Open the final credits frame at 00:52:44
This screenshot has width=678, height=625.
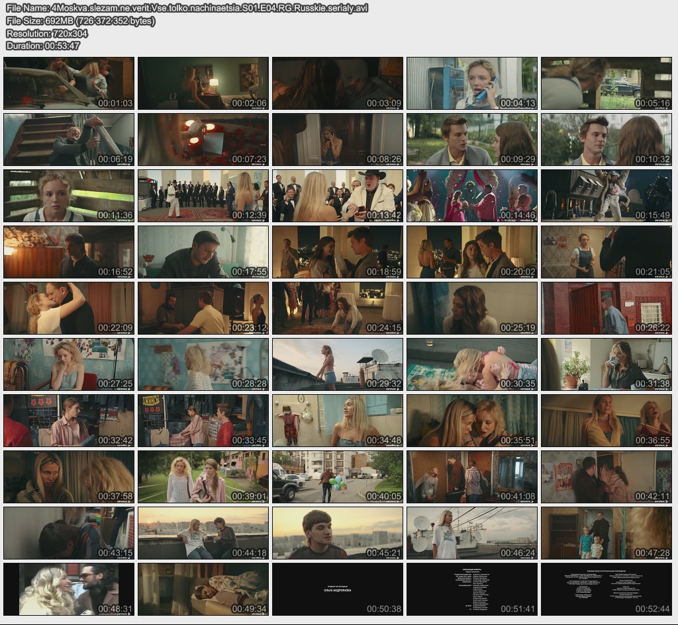tap(606, 589)
